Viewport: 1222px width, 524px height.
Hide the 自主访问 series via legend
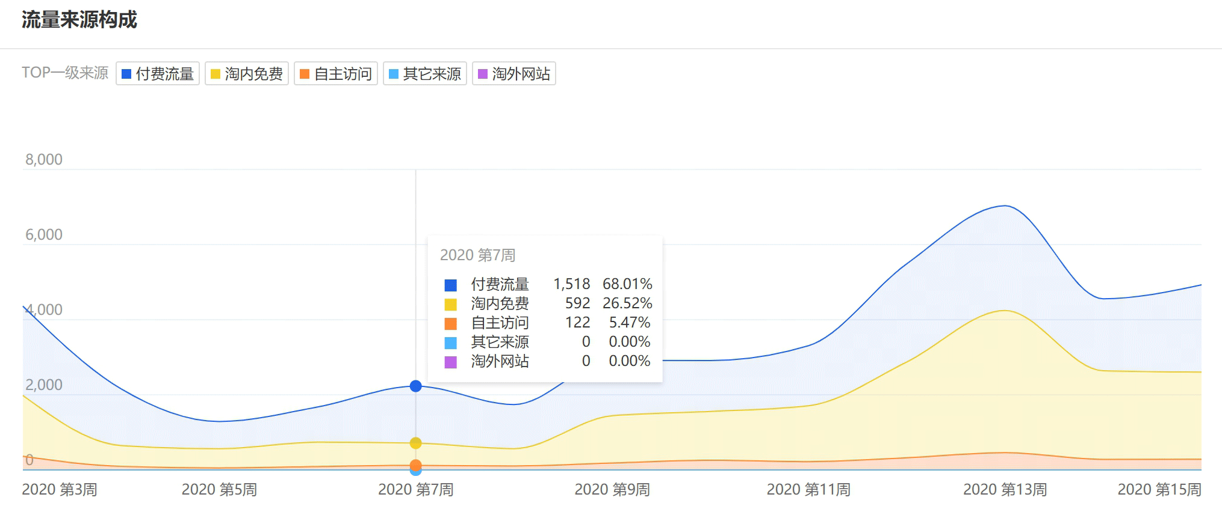point(336,74)
